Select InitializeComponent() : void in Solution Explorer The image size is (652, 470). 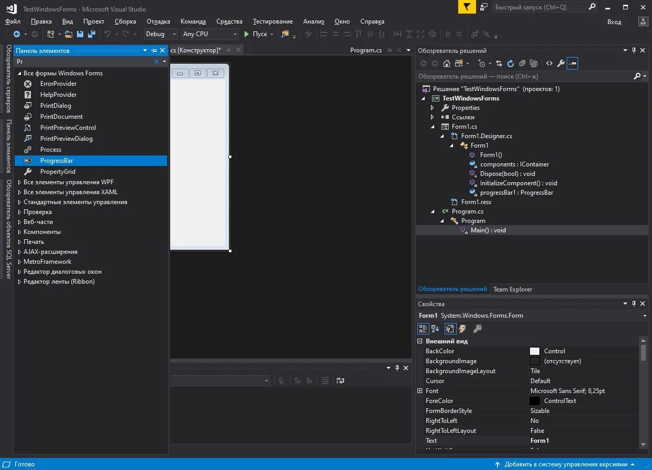click(518, 183)
